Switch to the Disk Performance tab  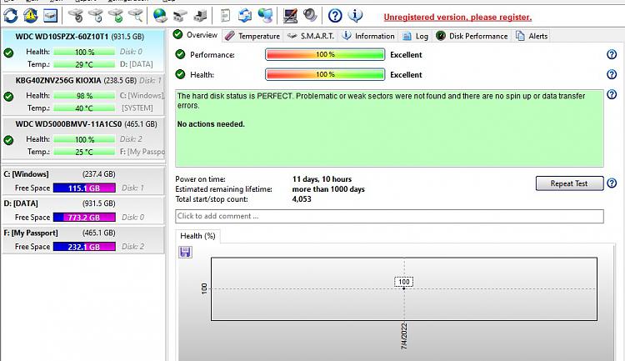[472, 36]
